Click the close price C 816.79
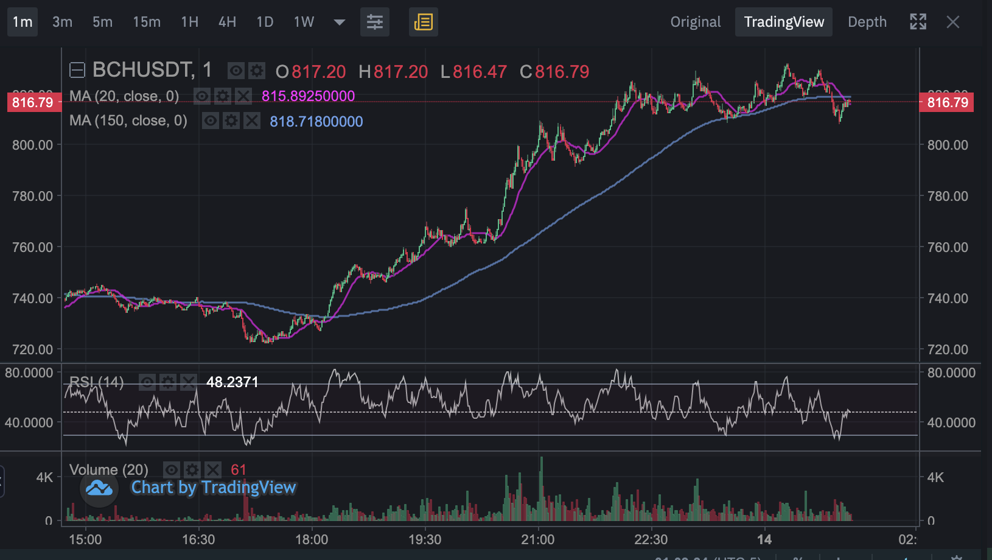The height and width of the screenshot is (560, 992). 554,72
